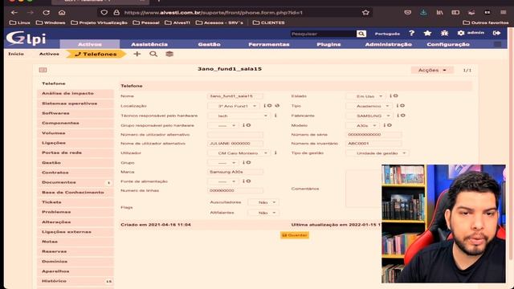This screenshot has height=289, width=514.
Task: Select the Activos main menu tab
Action: [90, 44]
